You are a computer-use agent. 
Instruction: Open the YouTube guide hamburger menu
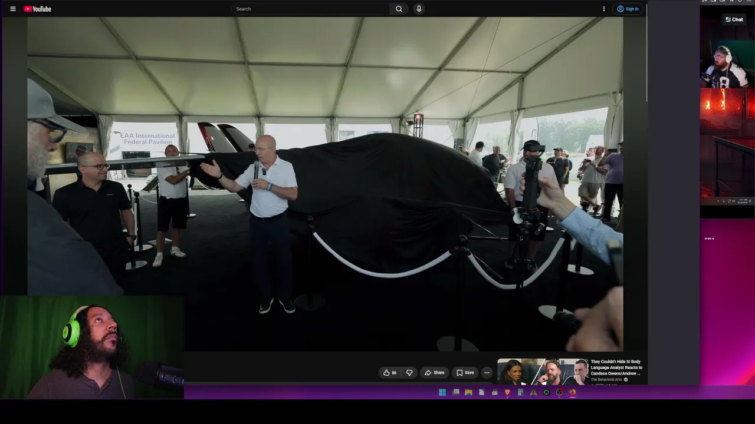(x=13, y=9)
